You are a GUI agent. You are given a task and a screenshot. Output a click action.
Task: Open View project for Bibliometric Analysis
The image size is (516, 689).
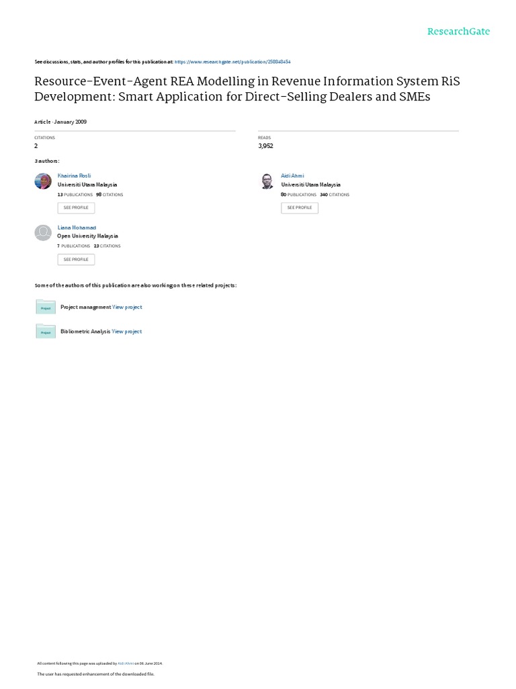pyautogui.click(x=126, y=331)
